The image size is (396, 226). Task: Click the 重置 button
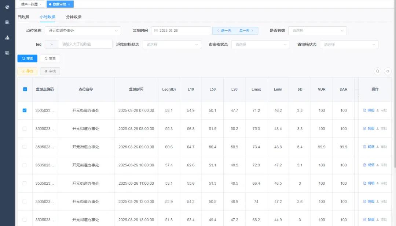[50, 59]
